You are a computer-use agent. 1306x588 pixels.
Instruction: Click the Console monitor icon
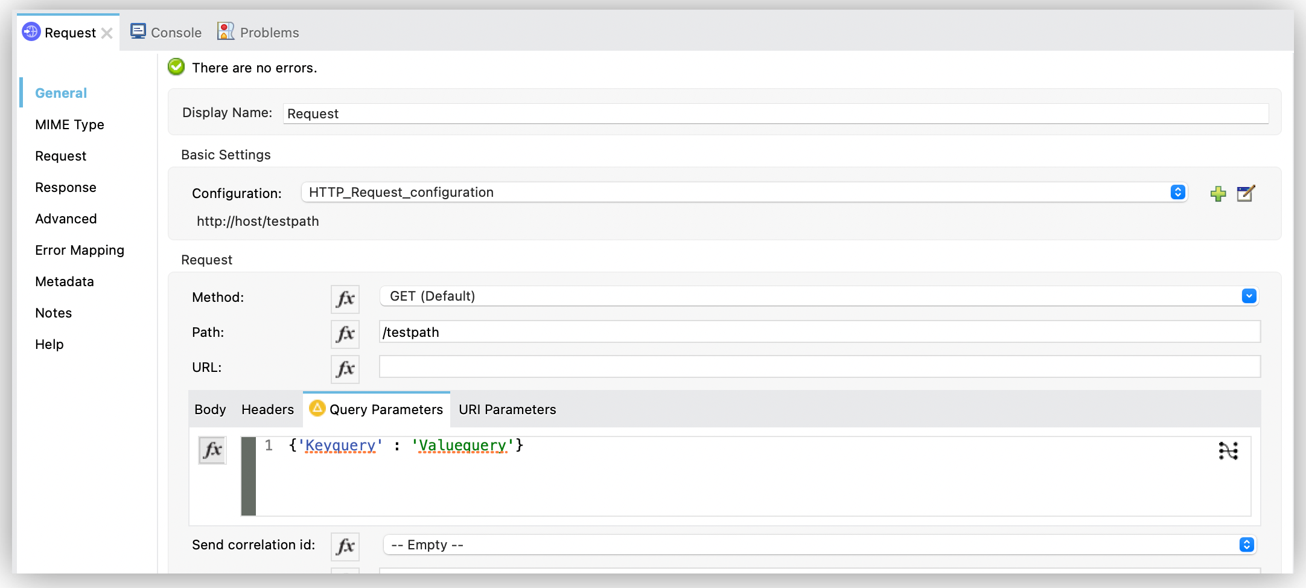coord(138,31)
